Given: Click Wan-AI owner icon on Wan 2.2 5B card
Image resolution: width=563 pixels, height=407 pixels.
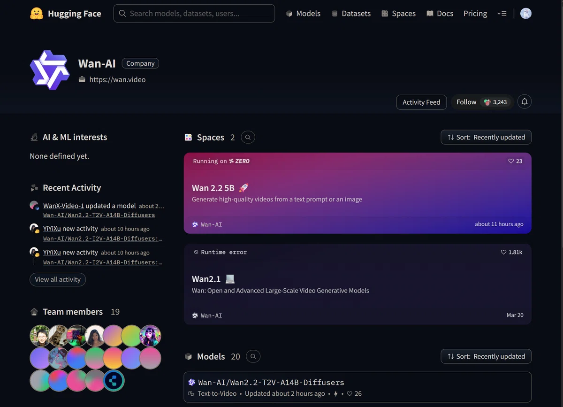Looking at the screenshot, I should click(195, 224).
